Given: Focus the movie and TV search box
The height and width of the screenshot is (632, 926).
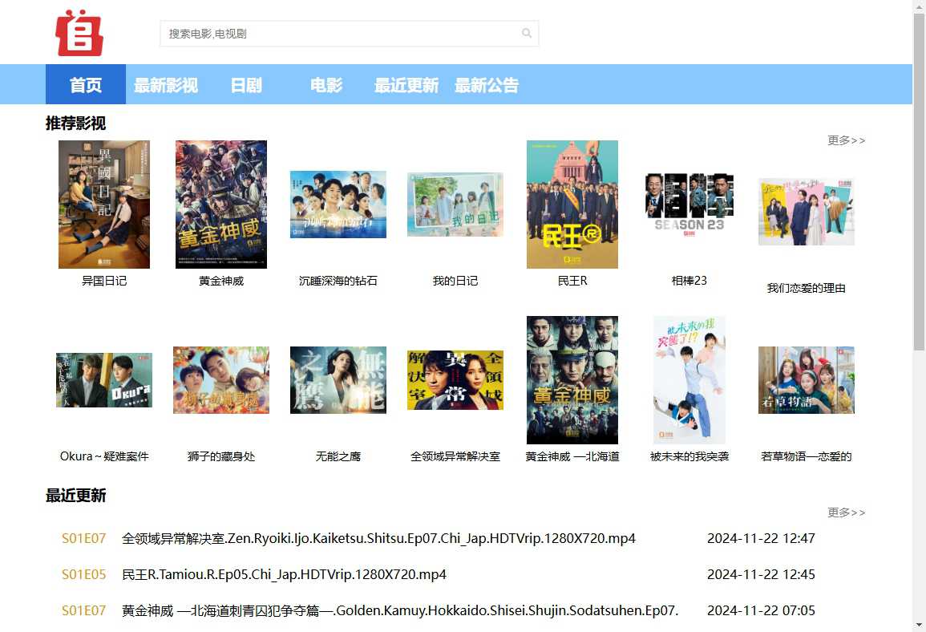Looking at the screenshot, I should tap(349, 34).
